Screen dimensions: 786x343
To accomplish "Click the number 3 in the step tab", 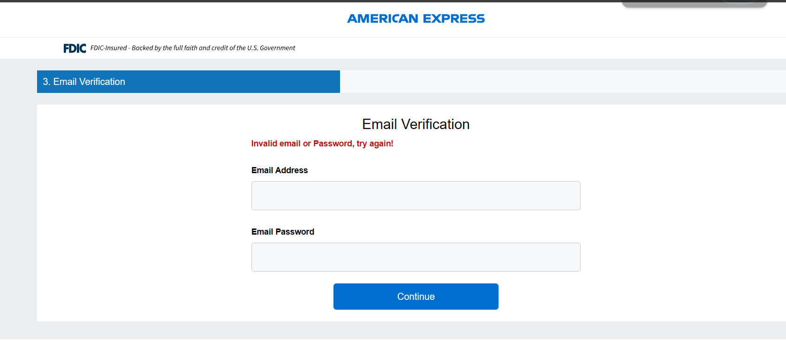I will (x=45, y=82).
